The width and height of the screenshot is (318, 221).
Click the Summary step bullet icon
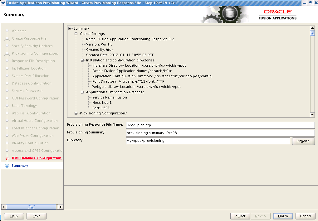click(x=7, y=166)
